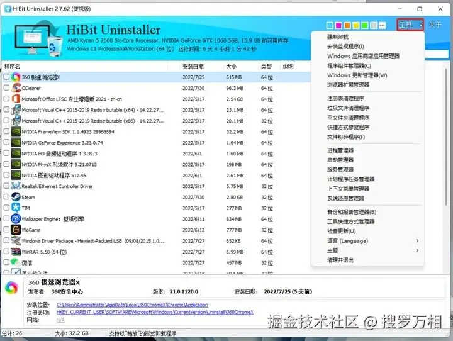Click the Microsoft Office LTSC icon
This screenshot has height=341, width=453.
click(x=16, y=99)
